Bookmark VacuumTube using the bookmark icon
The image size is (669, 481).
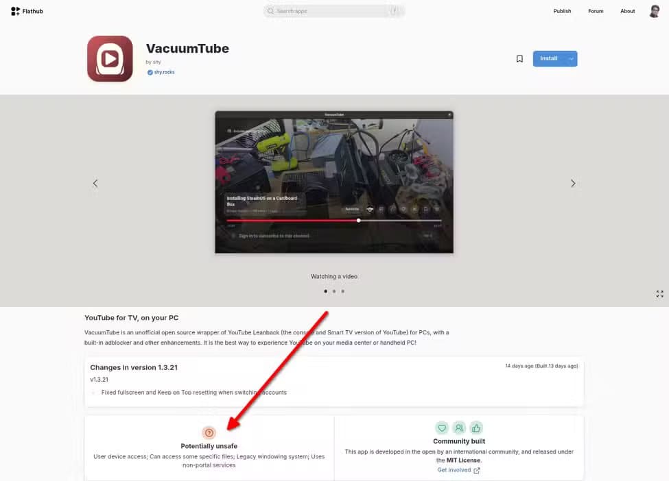519,58
